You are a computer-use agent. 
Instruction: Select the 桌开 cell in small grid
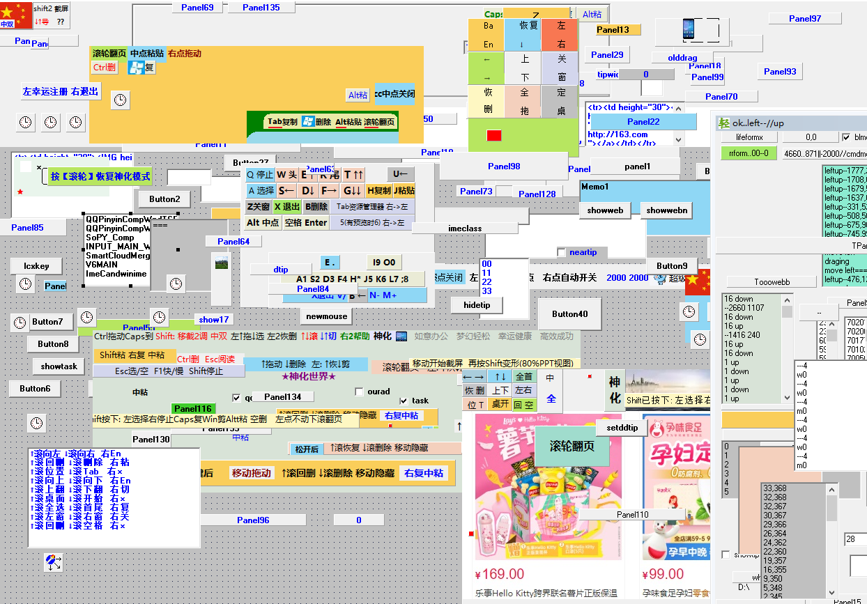pos(500,405)
